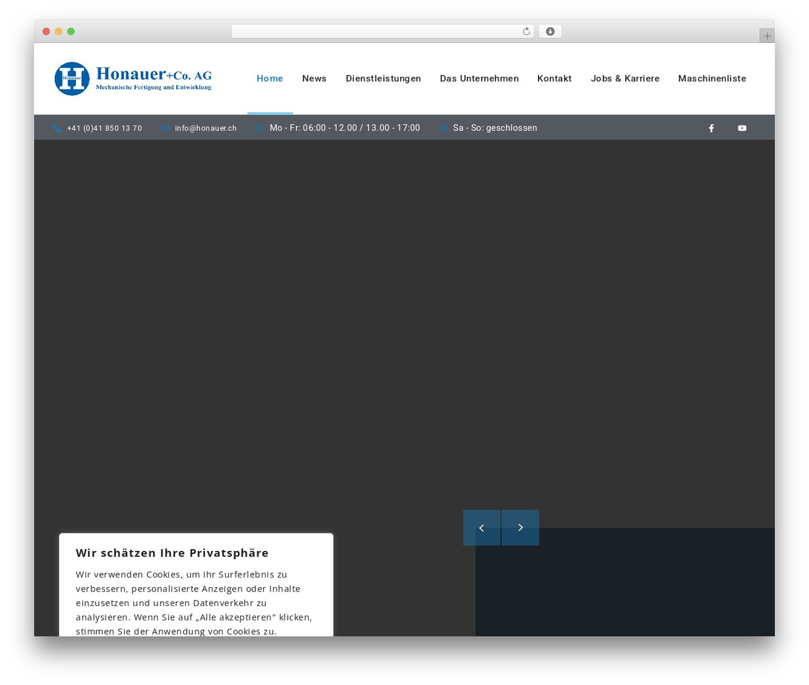Click the clock icon before Sa - So
This screenshot has height=685, width=809.
tap(443, 128)
